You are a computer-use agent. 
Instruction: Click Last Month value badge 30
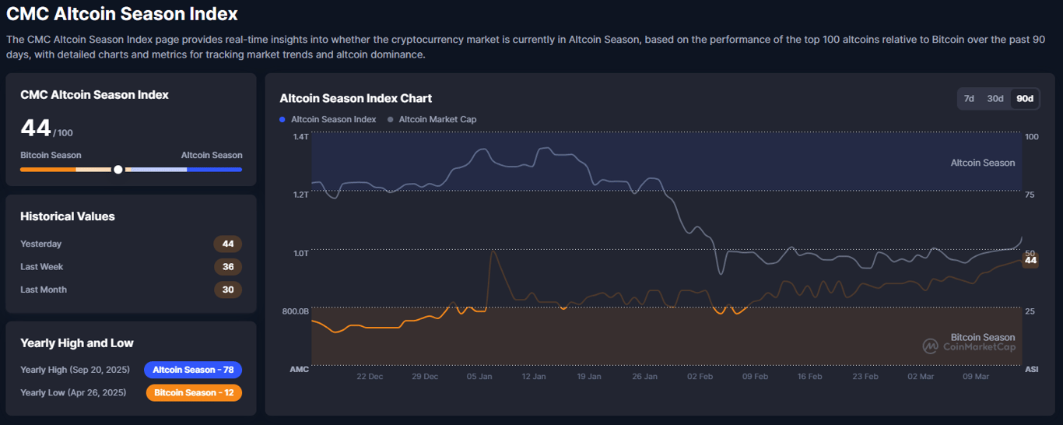[x=228, y=290]
